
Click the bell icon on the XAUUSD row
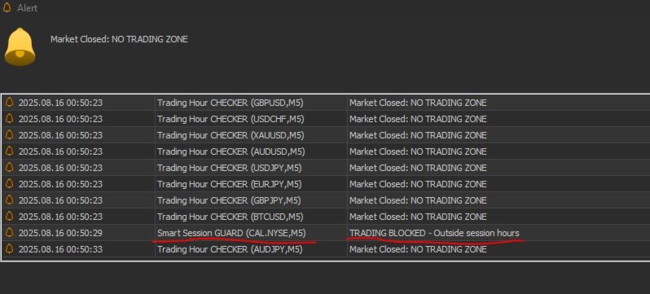(x=9, y=135)
